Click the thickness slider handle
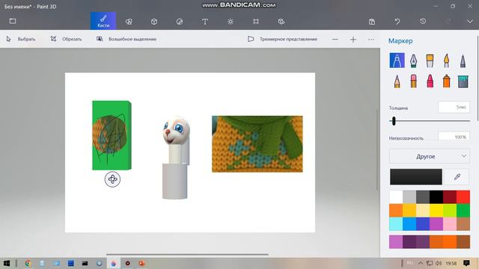Screen dimensions: 479x269 [x=394, y=121]
